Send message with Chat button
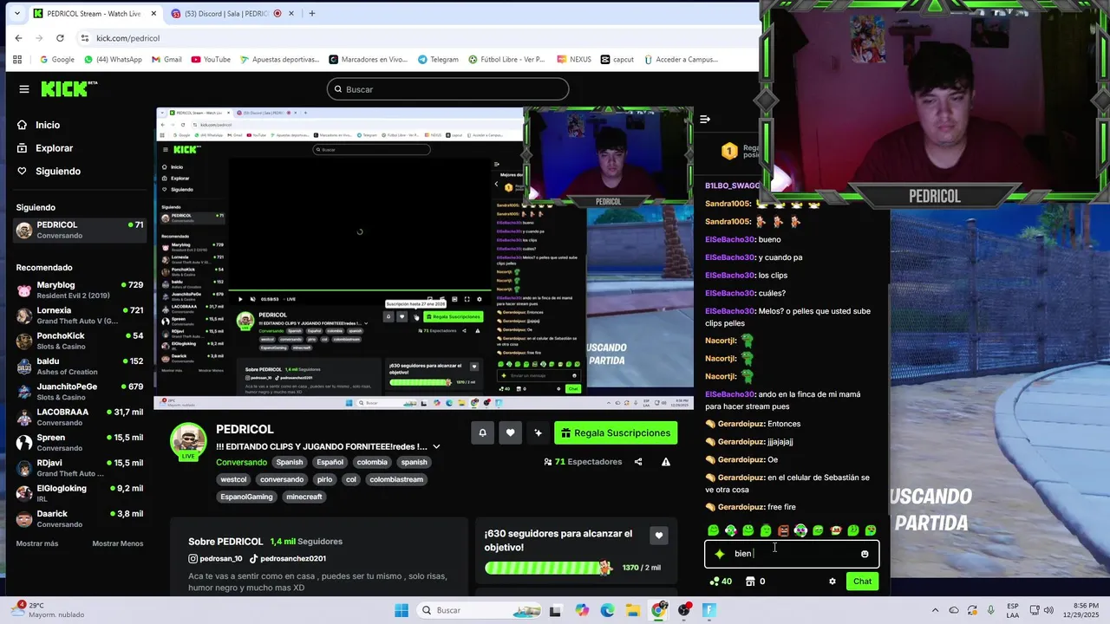1110x624 pixels. tap(862, 582)
